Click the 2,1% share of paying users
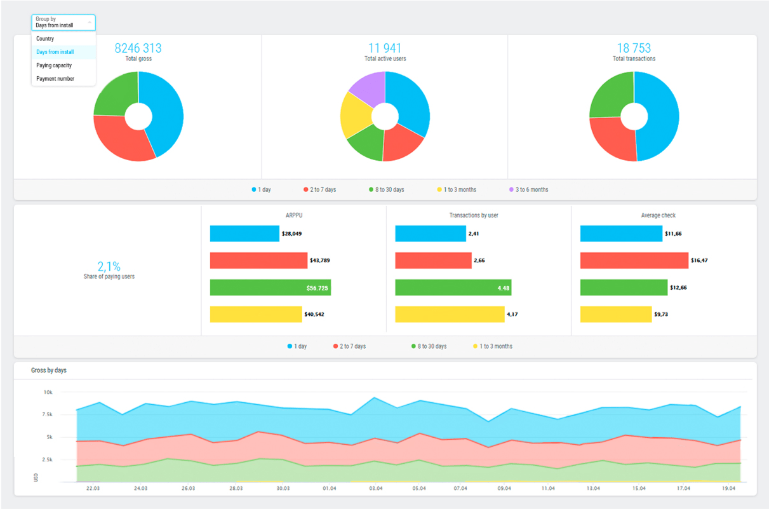 (x=109, y=267)
